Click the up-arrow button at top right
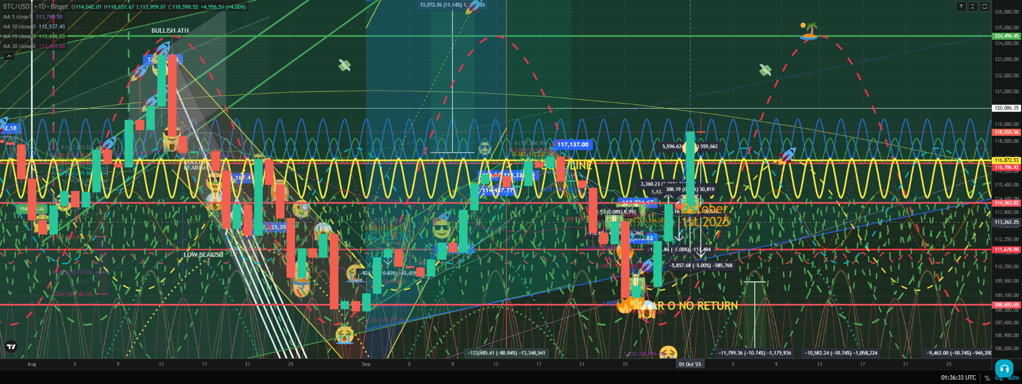The width and height of the screenshot is (1022, 384). (961, 7)
